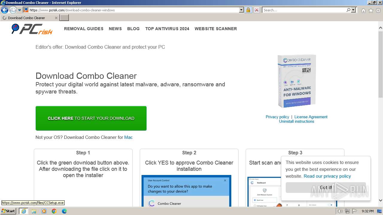Click the Search box in toolbar
This screenshot has height=215, width=383.
[304, 10]
